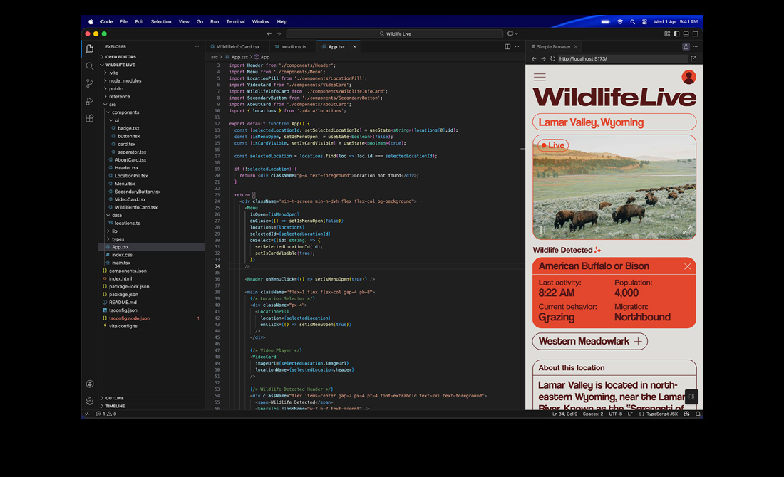
Task: Open the Terminal menu
Action: pos(235,21)
